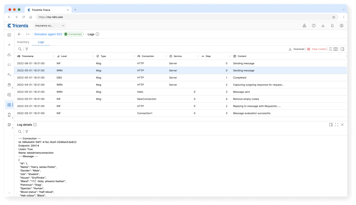Image resolution: width=356 pixels, height=205 pixels.
Task: Open the user account icon
Action: 341,26
